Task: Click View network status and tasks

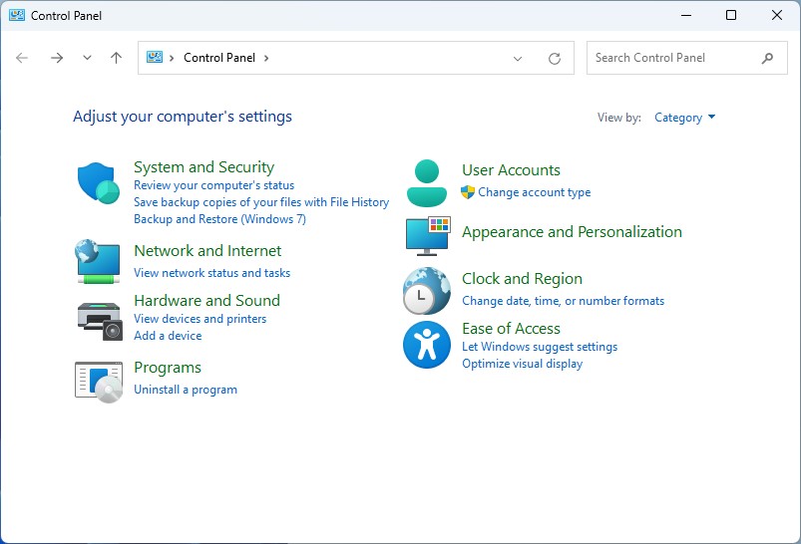Action: (212, 273)
